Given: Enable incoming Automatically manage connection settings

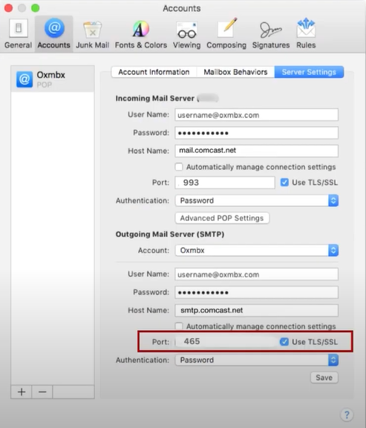Looking at the screenshot, I should [179, 167].
